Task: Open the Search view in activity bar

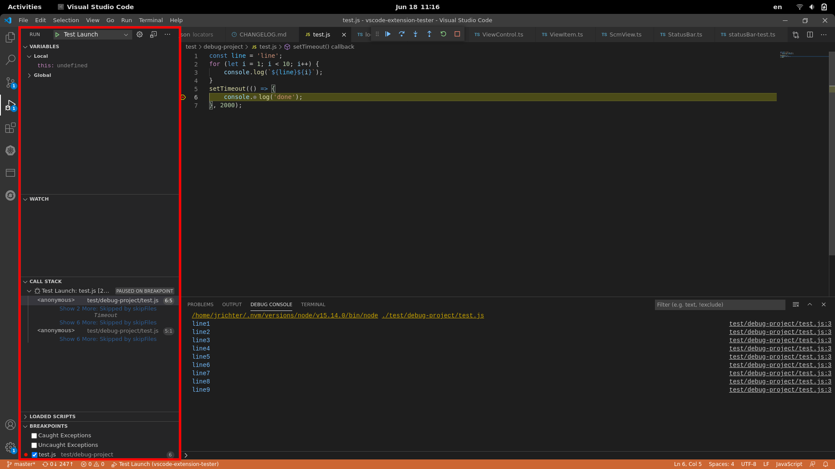Action: (x=10, y=60)
